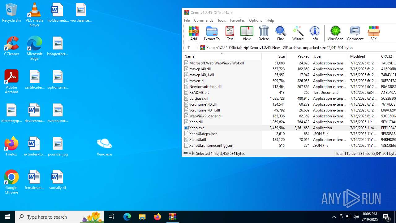This screenshot has height=223, width=396.
Task: Select Xeno.exe icon on the desktop
Action: pos(104,146)
